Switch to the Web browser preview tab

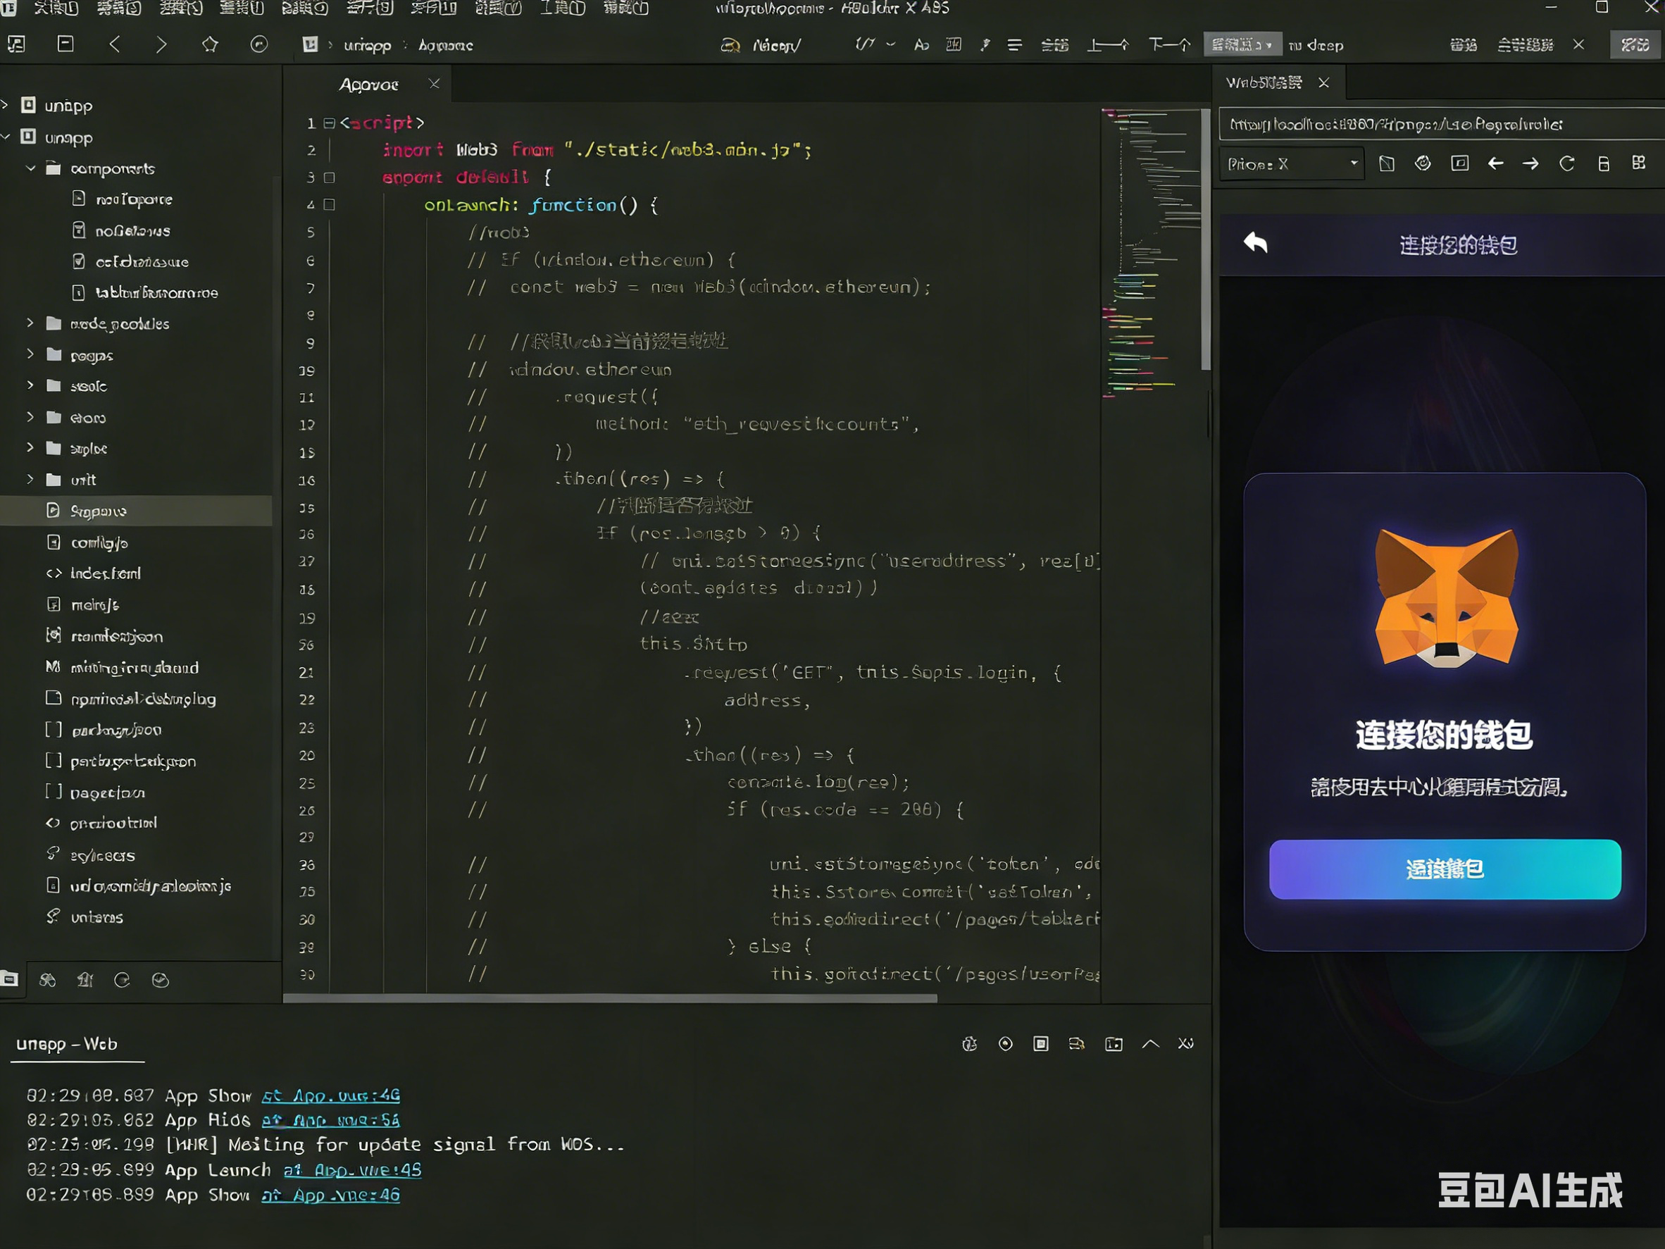tap(1264, 83)
